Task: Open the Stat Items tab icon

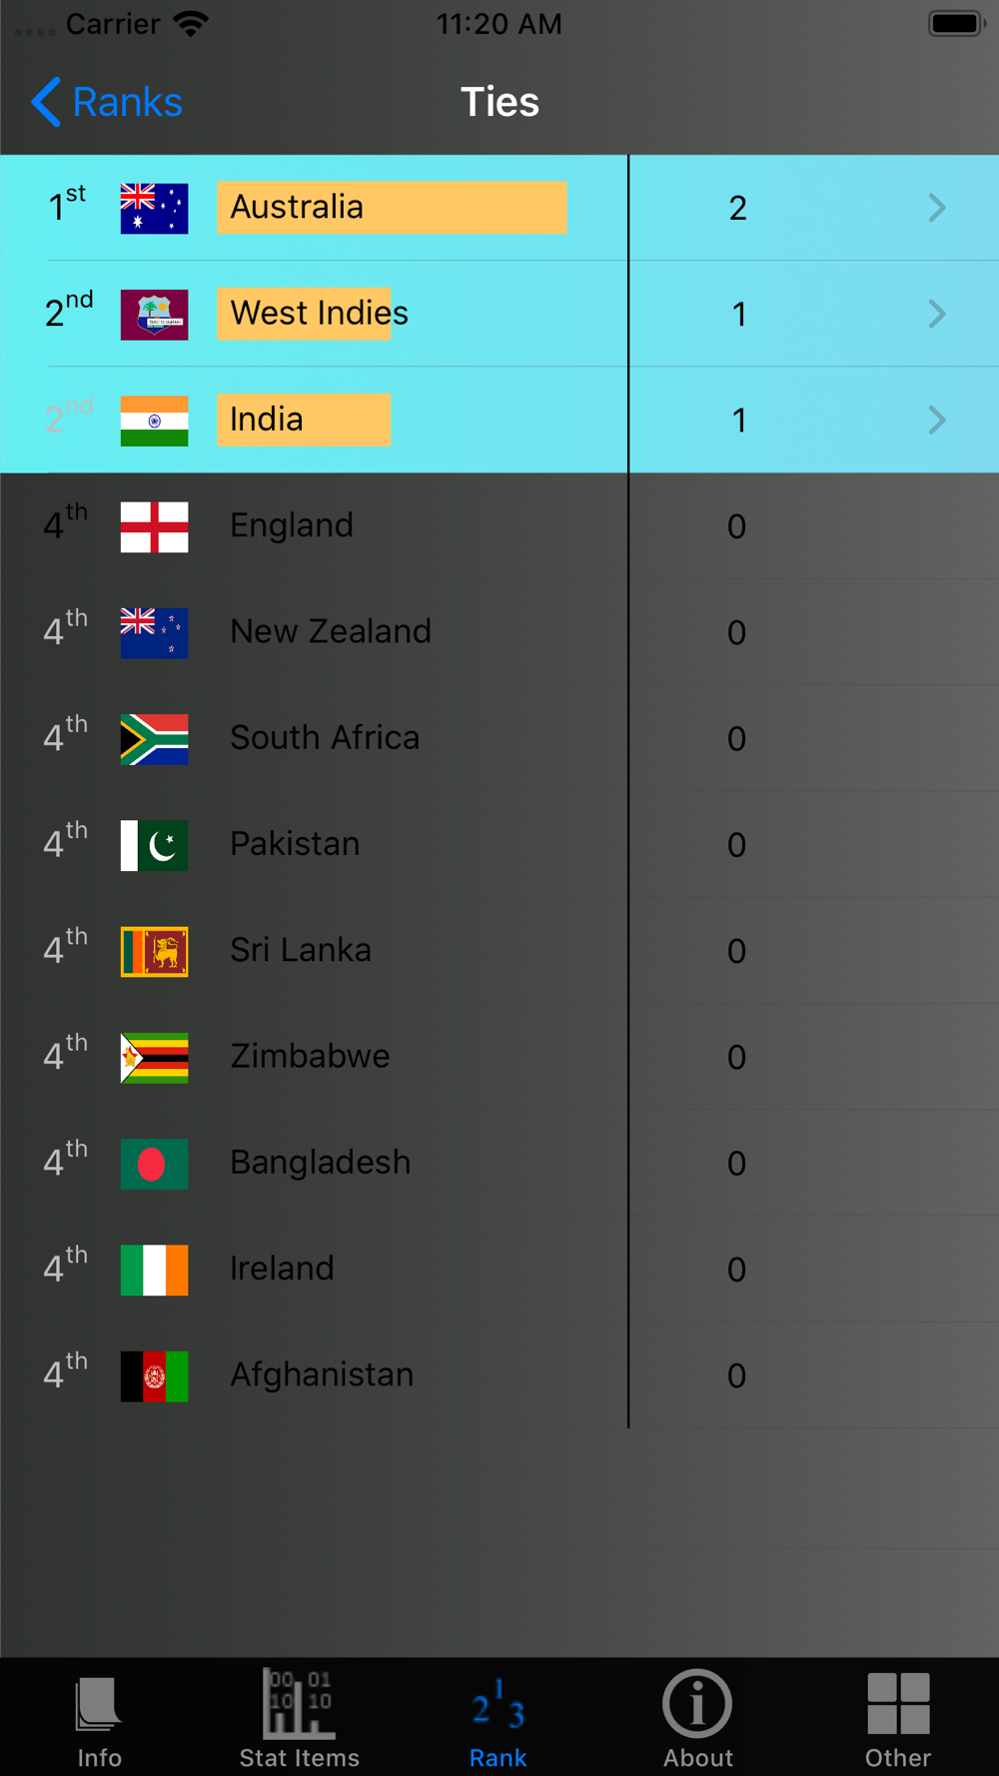Action: pos(299,1703)
